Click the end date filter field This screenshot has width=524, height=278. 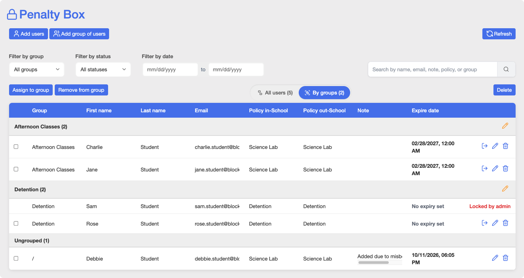[x=236, y=70]
